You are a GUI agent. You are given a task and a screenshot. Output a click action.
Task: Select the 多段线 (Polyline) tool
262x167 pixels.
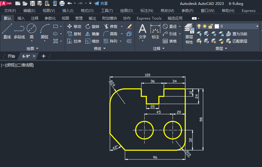pos(19,31)
